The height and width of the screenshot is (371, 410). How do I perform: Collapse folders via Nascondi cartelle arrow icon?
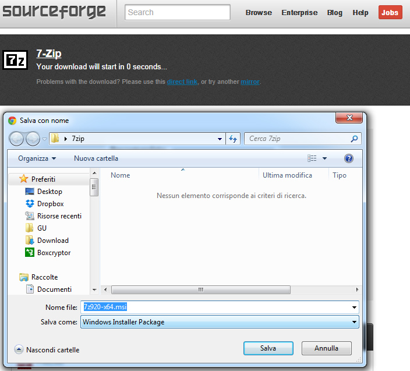click(19, 349)
